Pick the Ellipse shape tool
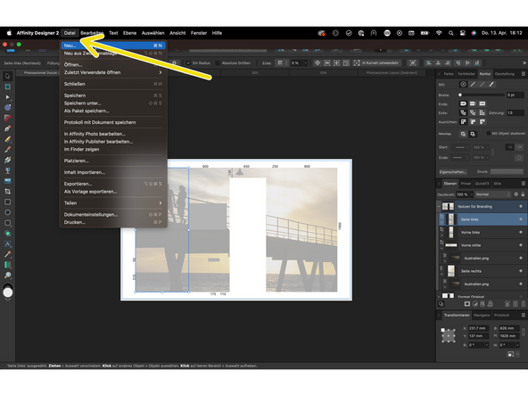The height and width of the screenshot is (396, 528). [x=7, y=212]
